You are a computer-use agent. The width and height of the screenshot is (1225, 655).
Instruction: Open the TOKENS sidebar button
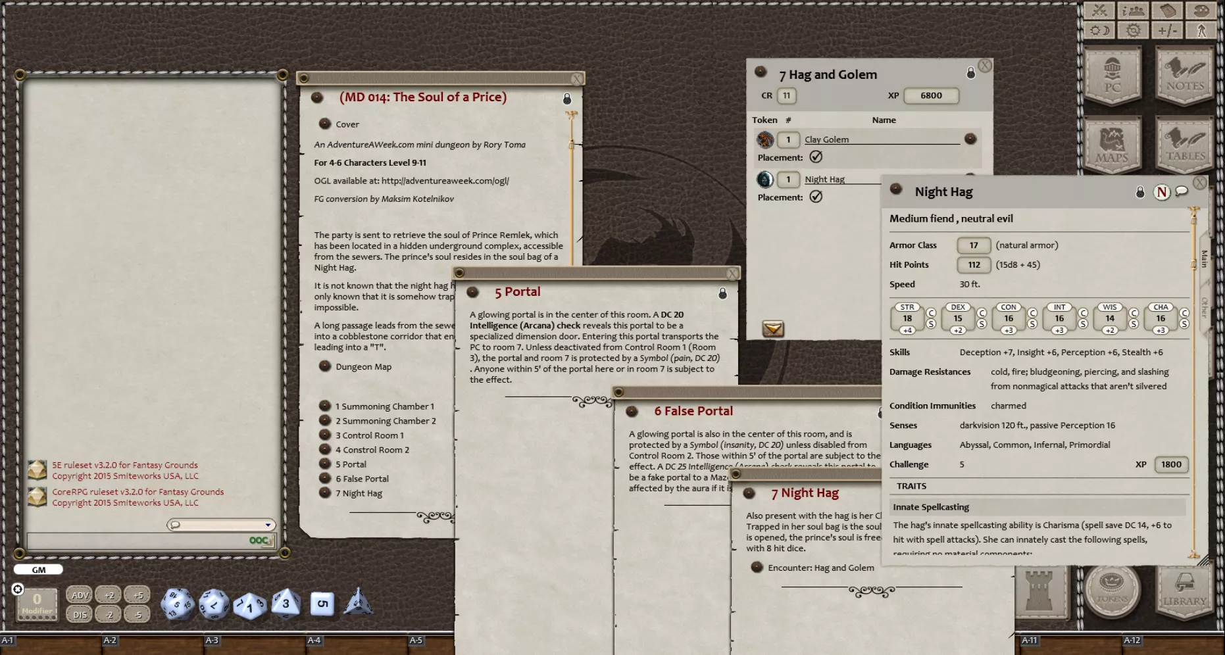pyautogui.click(x=1112, y=591)
